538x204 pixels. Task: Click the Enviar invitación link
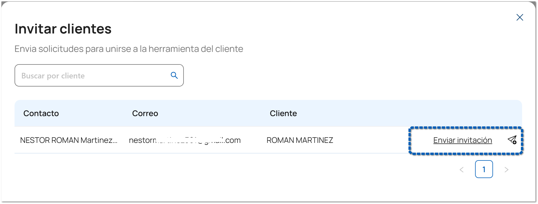[462, 140]
